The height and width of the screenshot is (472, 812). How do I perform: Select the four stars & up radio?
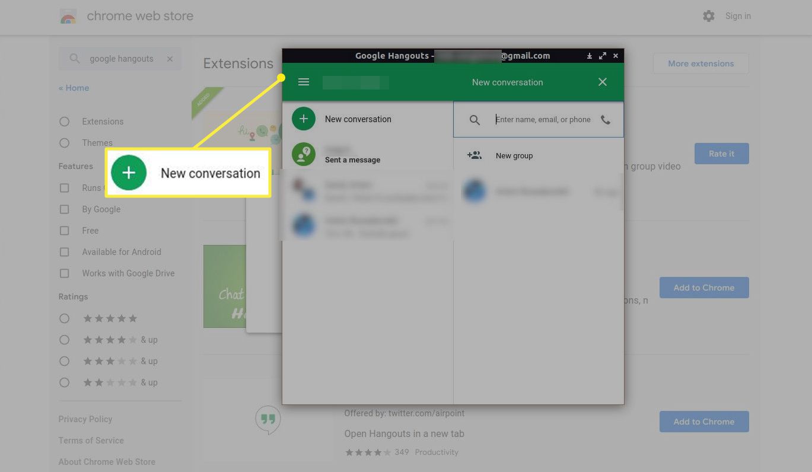click(64, 340)
